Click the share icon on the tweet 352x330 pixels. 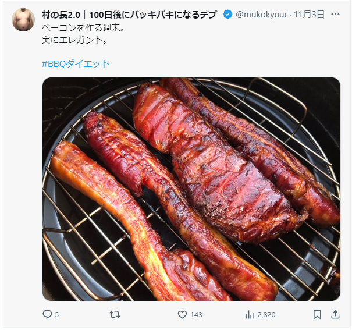(335, 314)
